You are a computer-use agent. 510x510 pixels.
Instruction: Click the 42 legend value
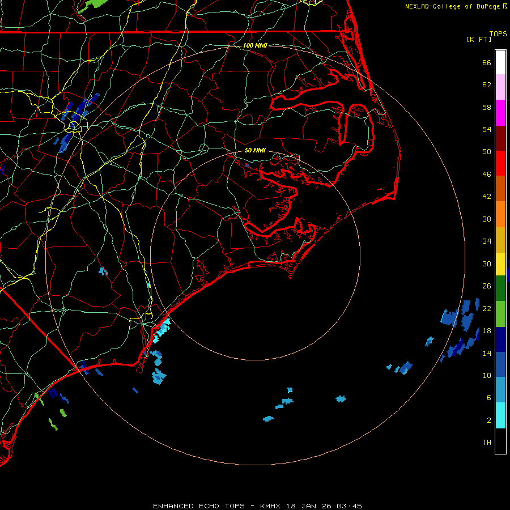tap(487, 197)
